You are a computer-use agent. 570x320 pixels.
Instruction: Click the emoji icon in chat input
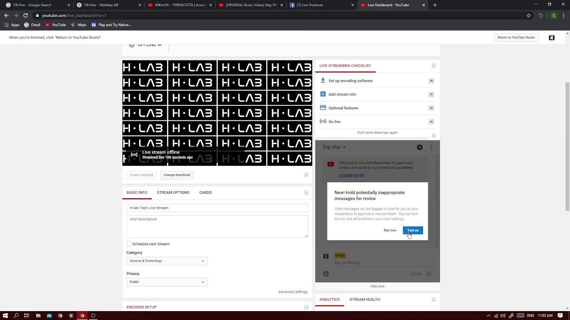pos(326,274)
